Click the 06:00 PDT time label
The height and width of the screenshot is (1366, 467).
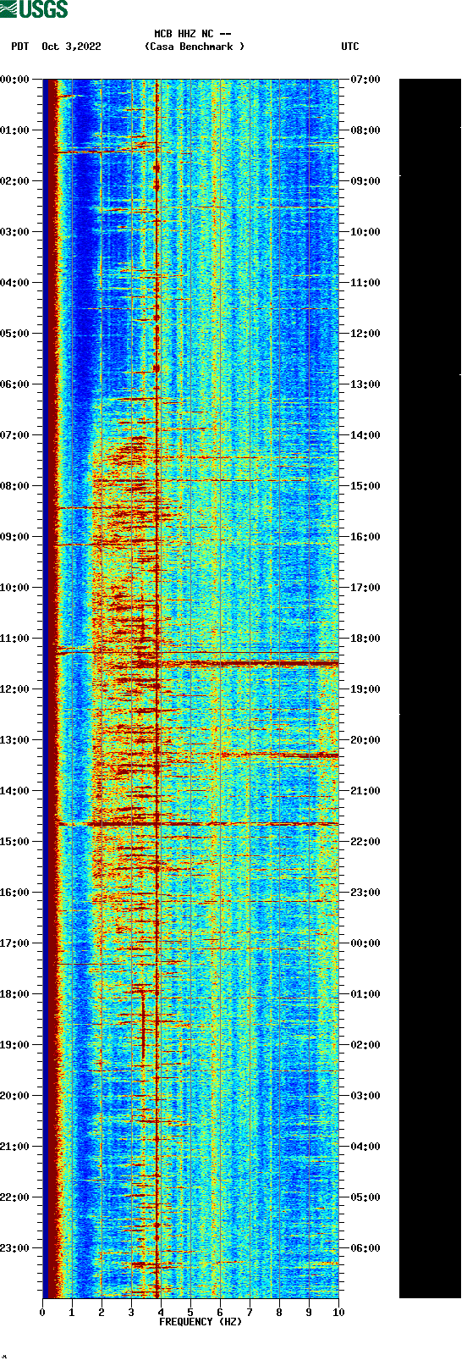click(x=14, y=384)
